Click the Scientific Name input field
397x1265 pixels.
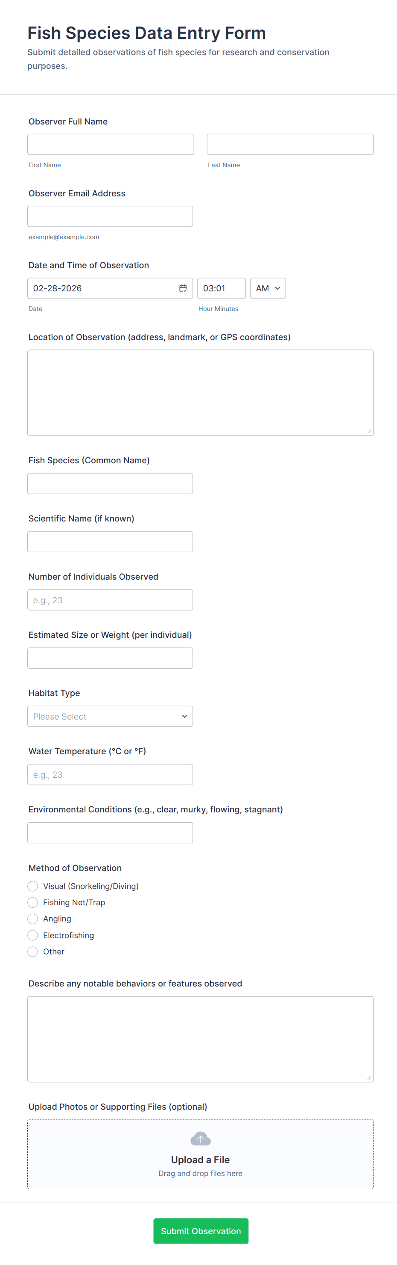click(x=110, y=542)
